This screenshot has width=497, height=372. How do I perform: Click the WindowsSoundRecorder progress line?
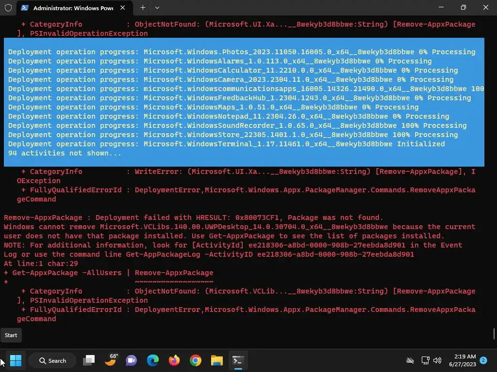pyautogui.click(x=237, y=125)
